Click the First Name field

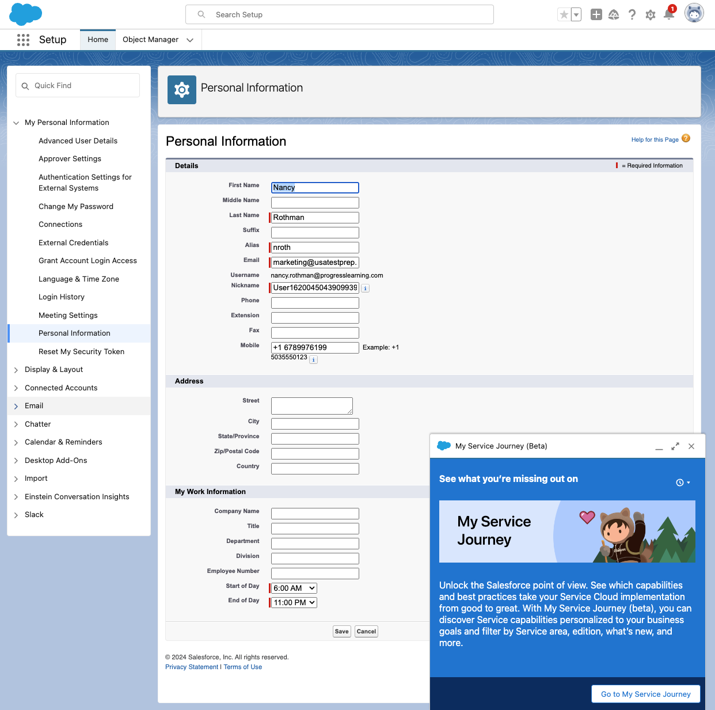315,187
